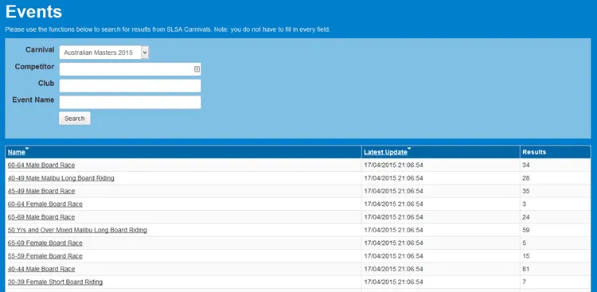Screen dimensions: 597x292
Task: Open 50 Yrs and Over Mixed Malibu event
Action: [77, 230]
